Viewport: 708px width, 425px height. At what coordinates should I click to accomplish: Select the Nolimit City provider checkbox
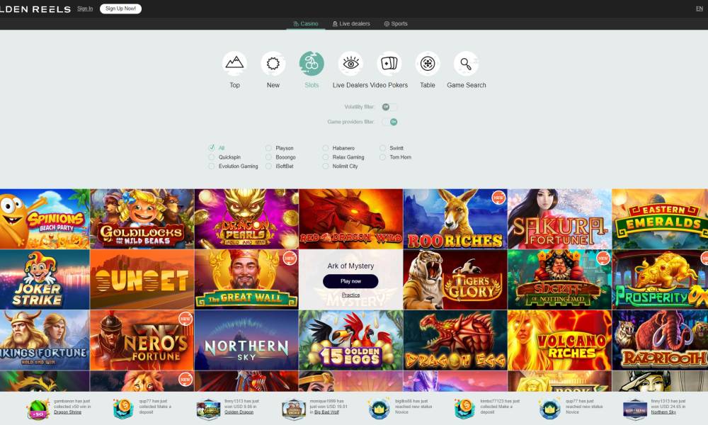325,166
